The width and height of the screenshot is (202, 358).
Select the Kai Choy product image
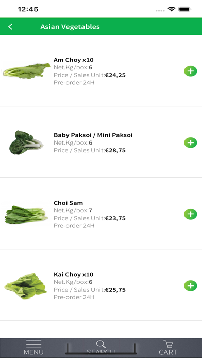[x=26, y=286]
